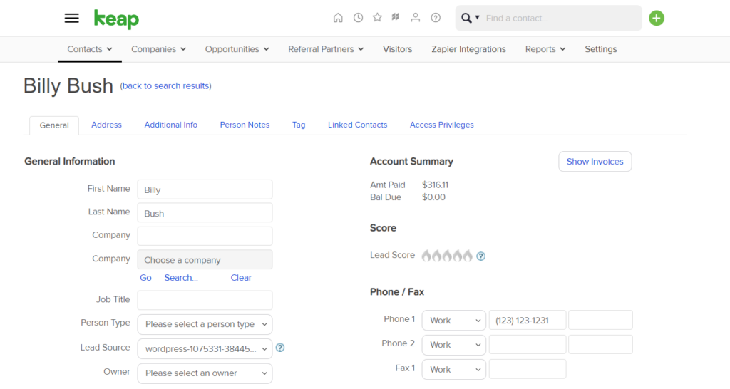Screen dimensions: 730x389
Task: Click the empty Company text field
Action: point(205,236)
